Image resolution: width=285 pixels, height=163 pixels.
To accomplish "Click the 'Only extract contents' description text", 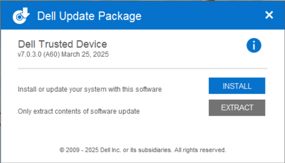I will [x=79, y=111].
